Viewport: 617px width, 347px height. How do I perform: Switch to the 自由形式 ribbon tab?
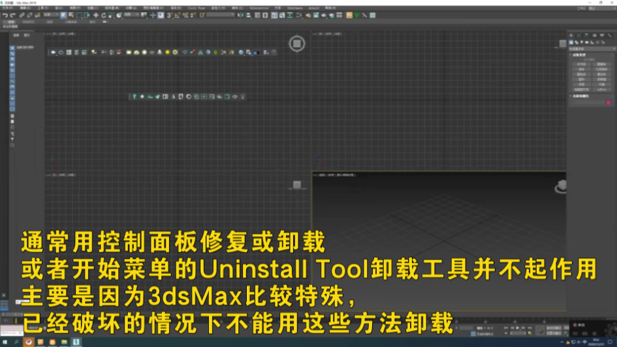point(28,22)
